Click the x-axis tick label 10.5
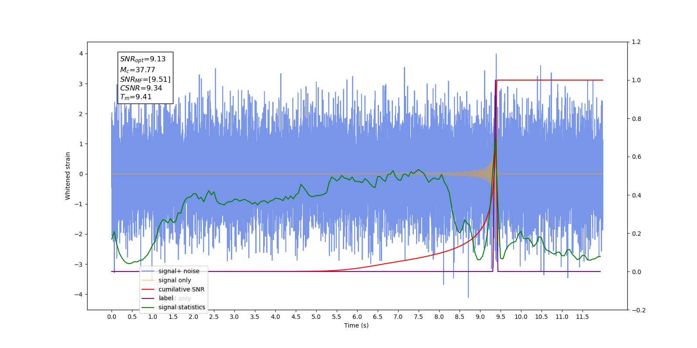The width and height of the screenshot is (697, 348). coord(541,317)
